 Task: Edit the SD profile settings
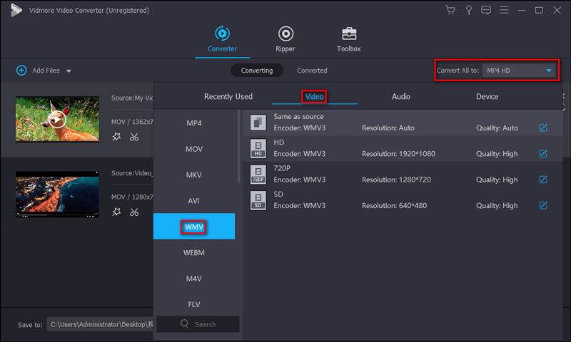click(x=543, y=205)
